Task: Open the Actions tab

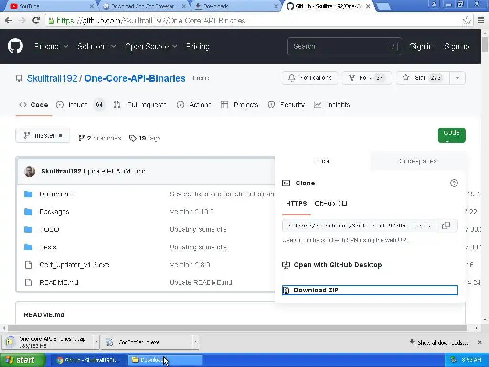Action: click(194, 105)
